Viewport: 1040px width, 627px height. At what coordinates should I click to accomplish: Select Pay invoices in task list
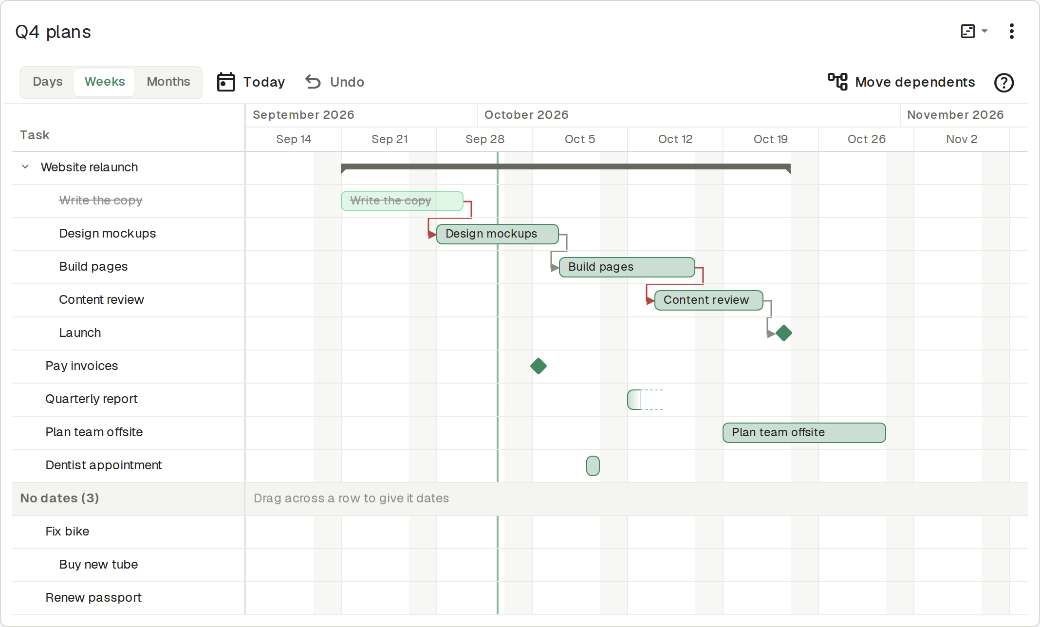pos(82,366)
